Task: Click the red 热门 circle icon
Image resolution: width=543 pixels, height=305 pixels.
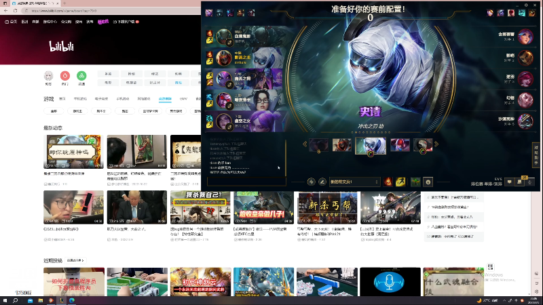Action: point(64,76)
